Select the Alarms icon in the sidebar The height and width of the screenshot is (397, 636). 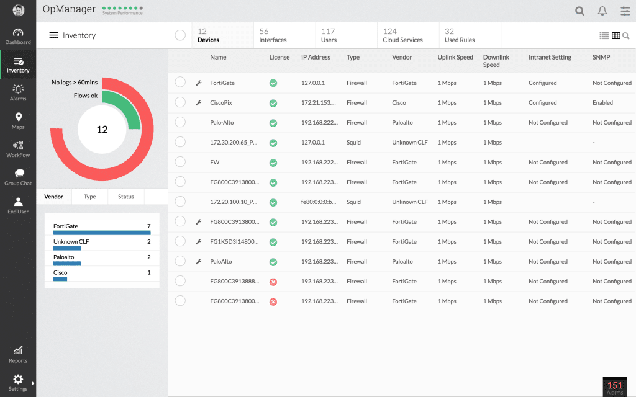pyautogui.click(x=18, y=91)
